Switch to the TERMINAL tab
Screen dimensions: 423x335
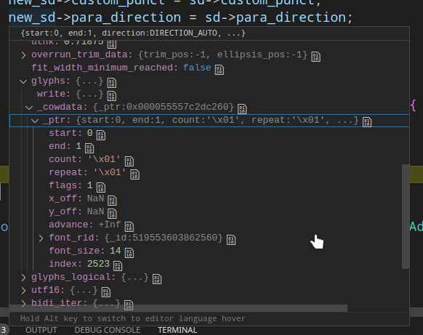click(177, 330)
